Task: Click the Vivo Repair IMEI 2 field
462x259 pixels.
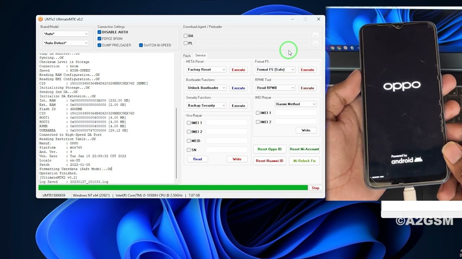Action: (x=227, y=132)
